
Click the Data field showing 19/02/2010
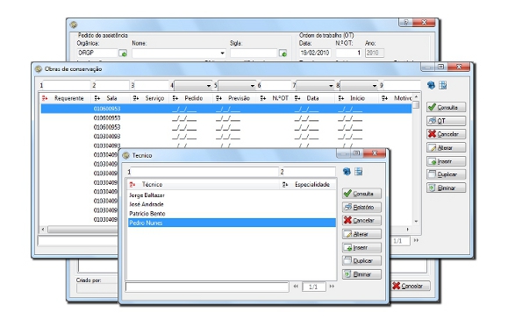[x=315, y=53]
